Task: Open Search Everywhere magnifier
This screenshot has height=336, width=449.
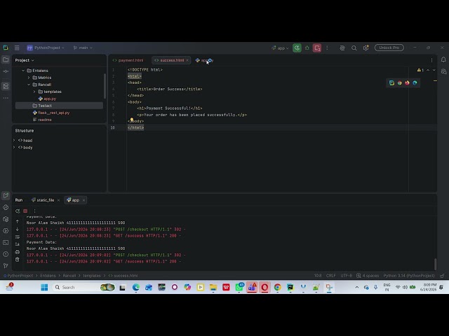Action: (x=354, y=48)
